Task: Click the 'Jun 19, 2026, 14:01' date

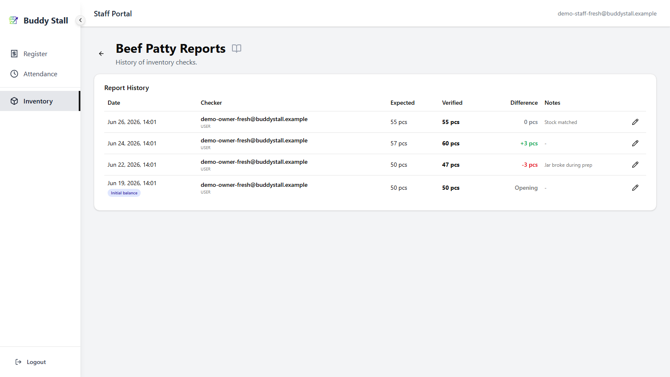Action: coord(132,183)
